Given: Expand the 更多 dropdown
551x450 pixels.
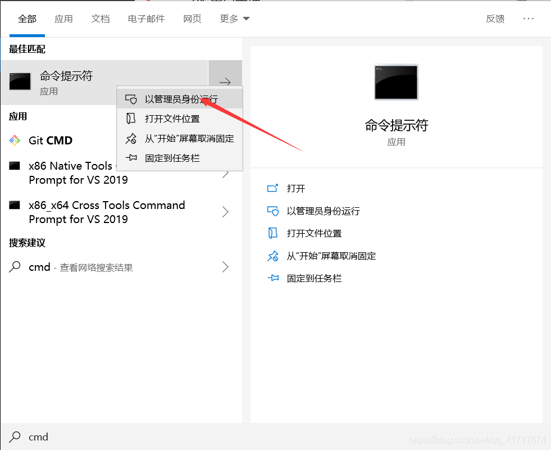Looking at the screenshot, I should (x=234, y=19).
